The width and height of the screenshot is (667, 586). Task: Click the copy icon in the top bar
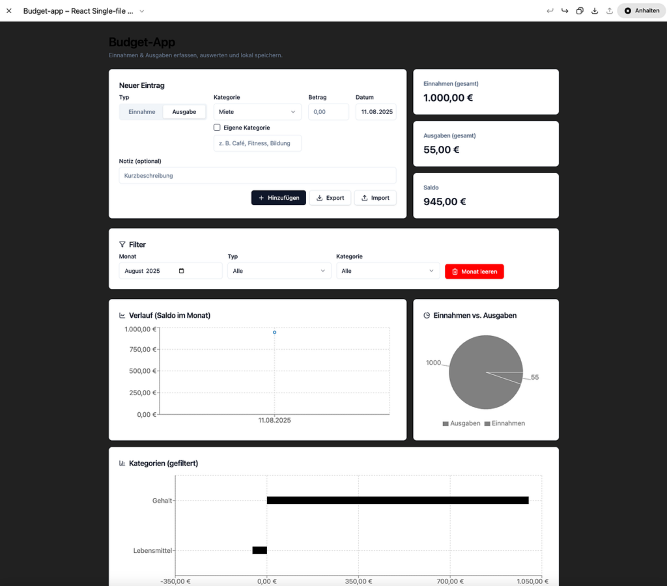coord(580,11)
